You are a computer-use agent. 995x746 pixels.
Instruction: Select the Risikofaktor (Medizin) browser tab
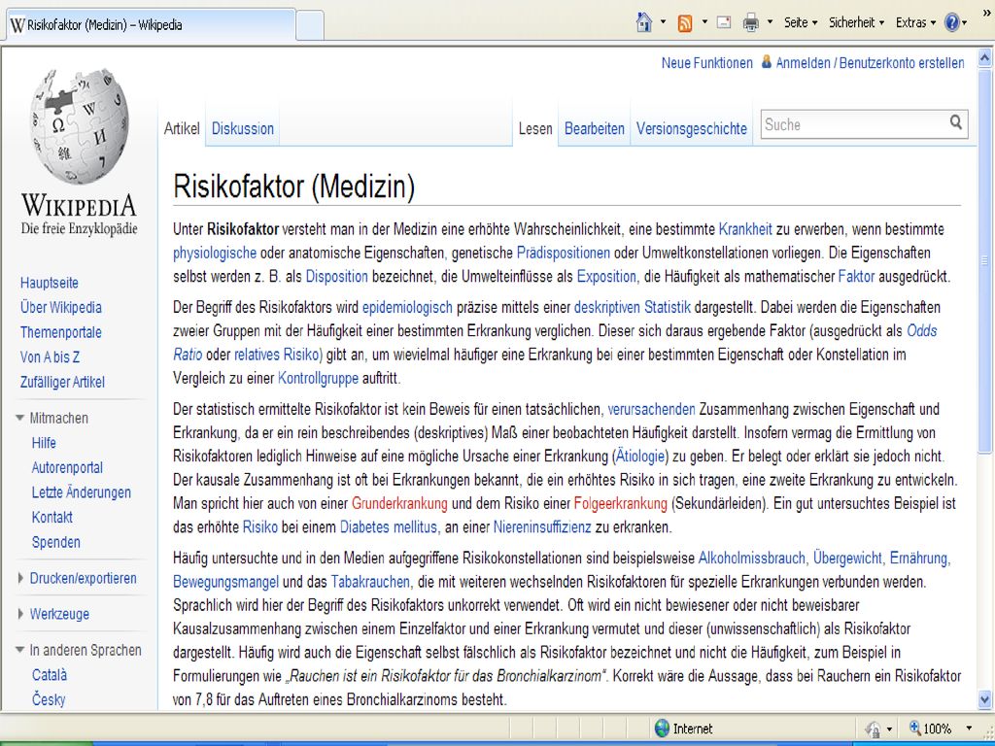coord(150,25)
